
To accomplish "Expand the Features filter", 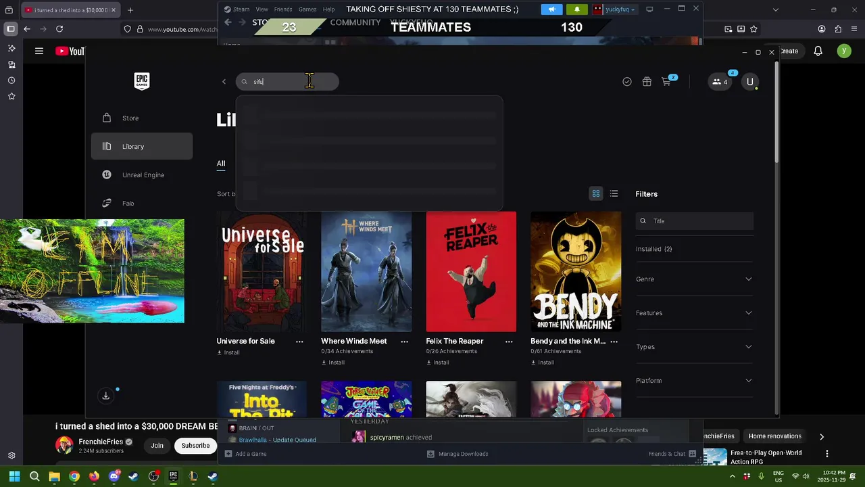I will [x=694, y=313].
